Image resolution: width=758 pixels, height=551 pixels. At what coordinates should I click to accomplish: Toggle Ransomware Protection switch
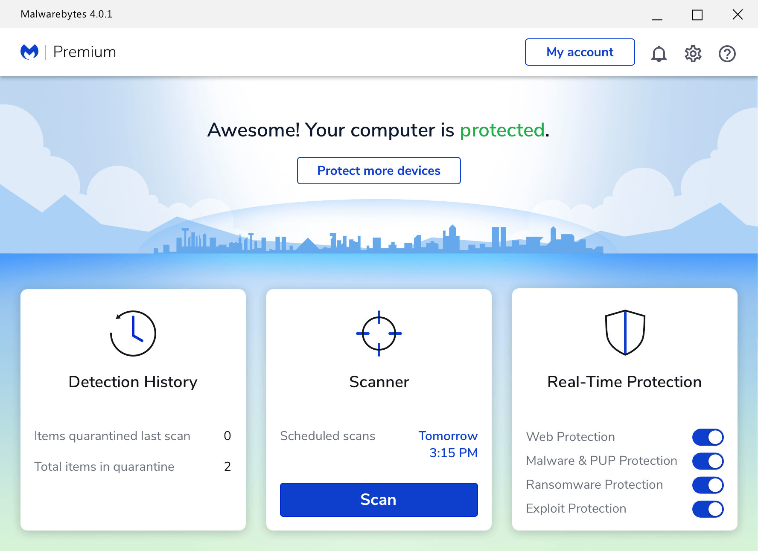click(708, 485)
